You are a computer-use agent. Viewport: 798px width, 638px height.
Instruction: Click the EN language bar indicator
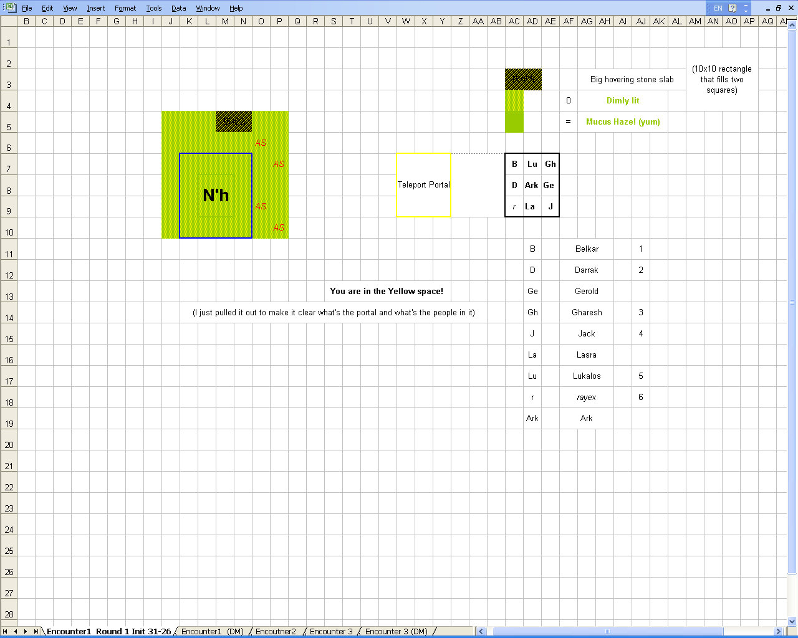pos(718,8)
